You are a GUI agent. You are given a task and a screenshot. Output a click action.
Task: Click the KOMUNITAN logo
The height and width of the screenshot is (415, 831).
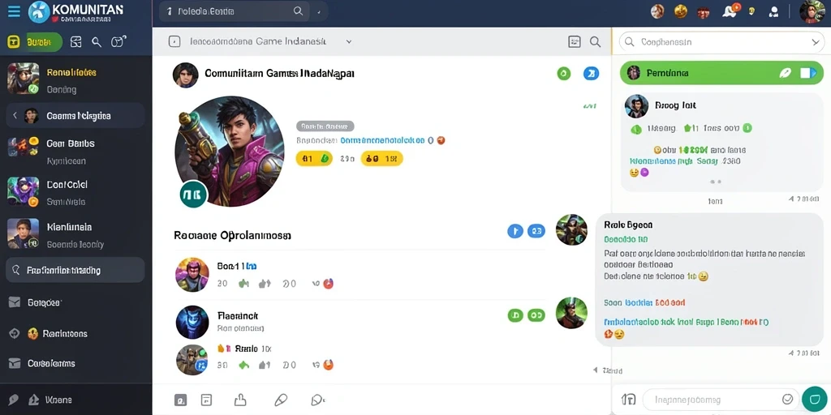point(75,12)
